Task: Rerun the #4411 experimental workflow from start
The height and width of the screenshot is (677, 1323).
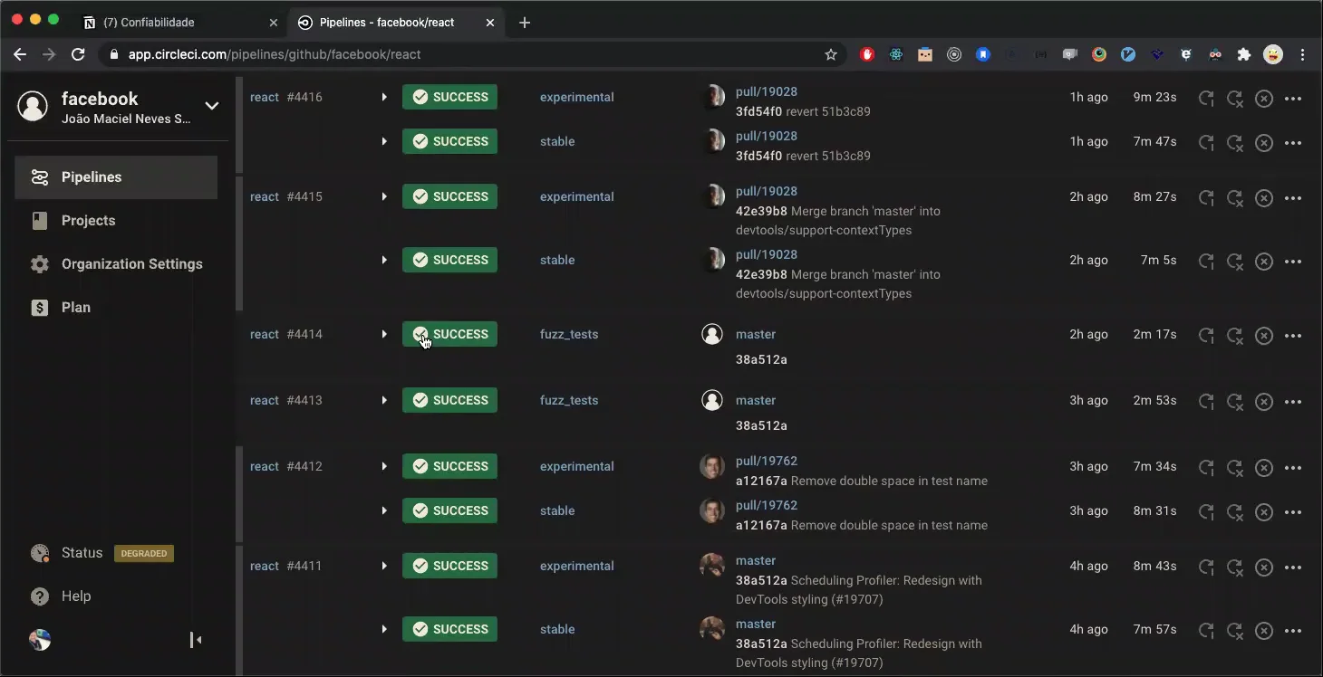Action: point(1205,567)
